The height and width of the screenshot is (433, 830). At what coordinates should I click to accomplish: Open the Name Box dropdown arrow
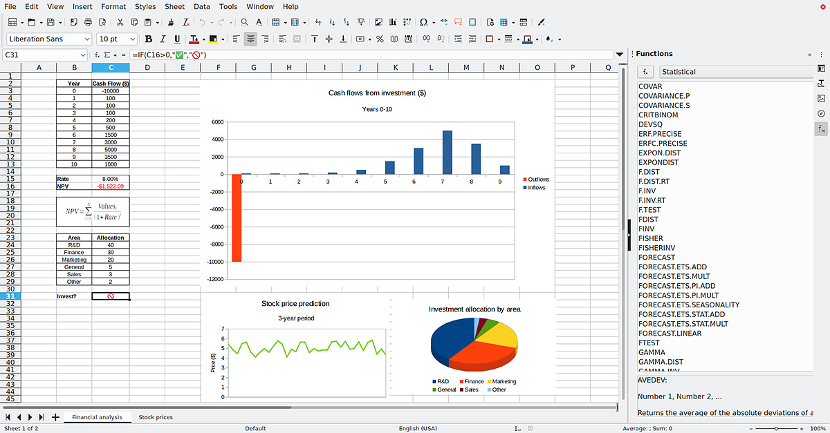click(x=83, y=55)
